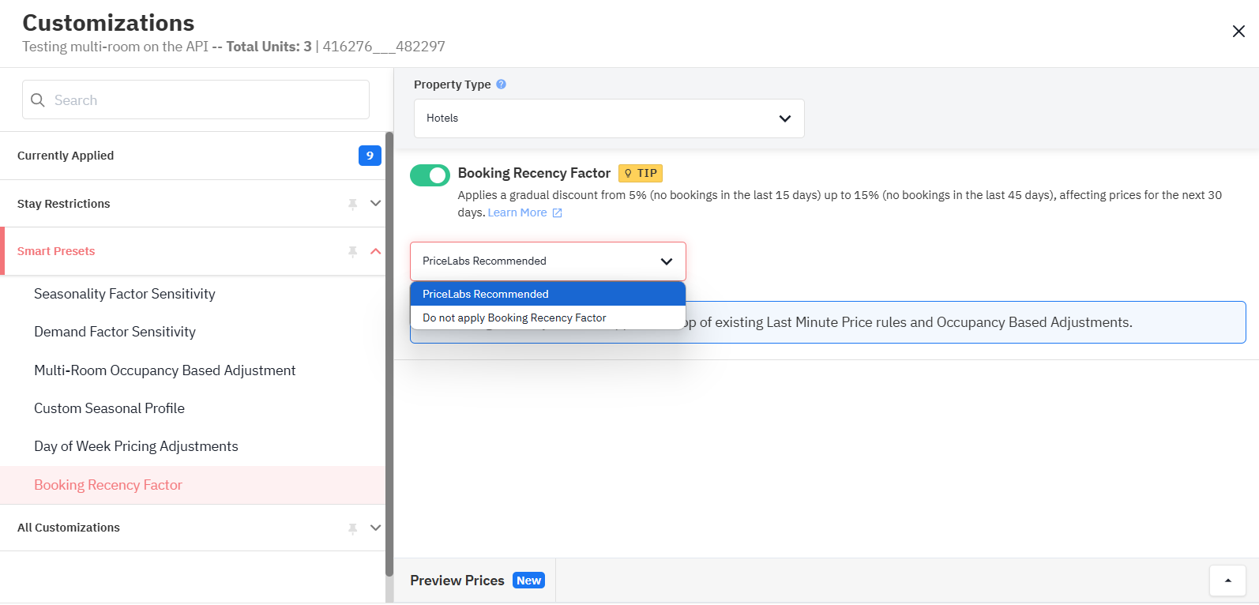Collapse the PriceLabs Recommended dropdown

(x=548, y=261)
